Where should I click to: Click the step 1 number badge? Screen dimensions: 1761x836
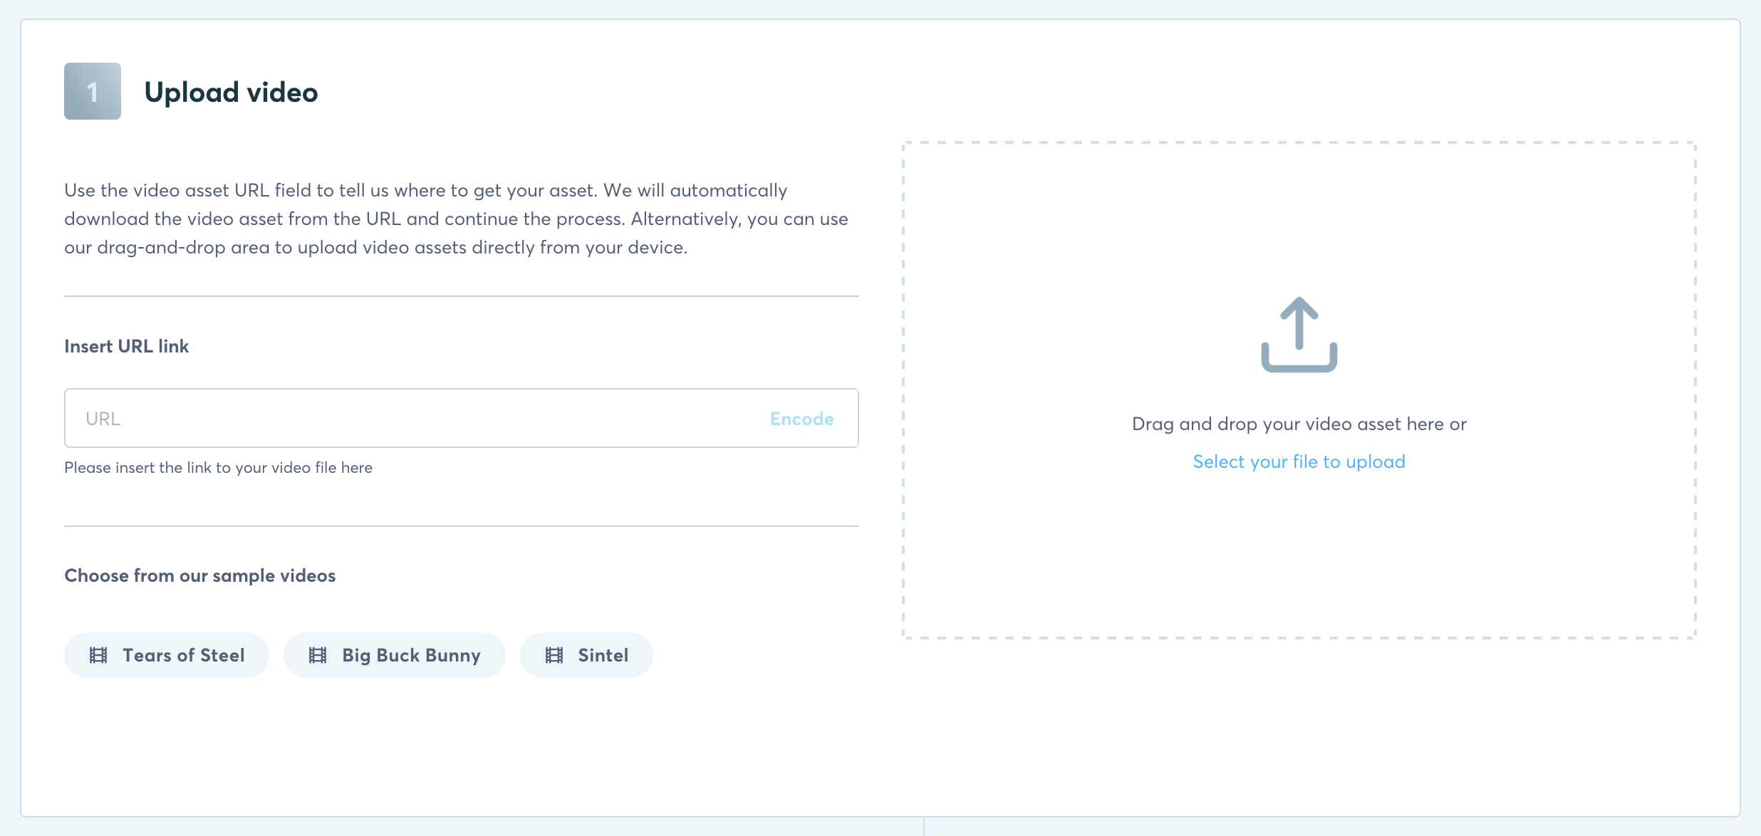(93, 91)
